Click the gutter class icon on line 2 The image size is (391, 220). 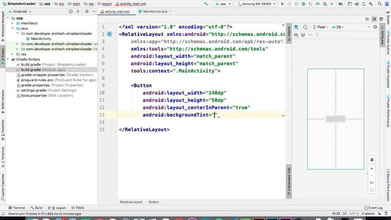coord(109,34)
